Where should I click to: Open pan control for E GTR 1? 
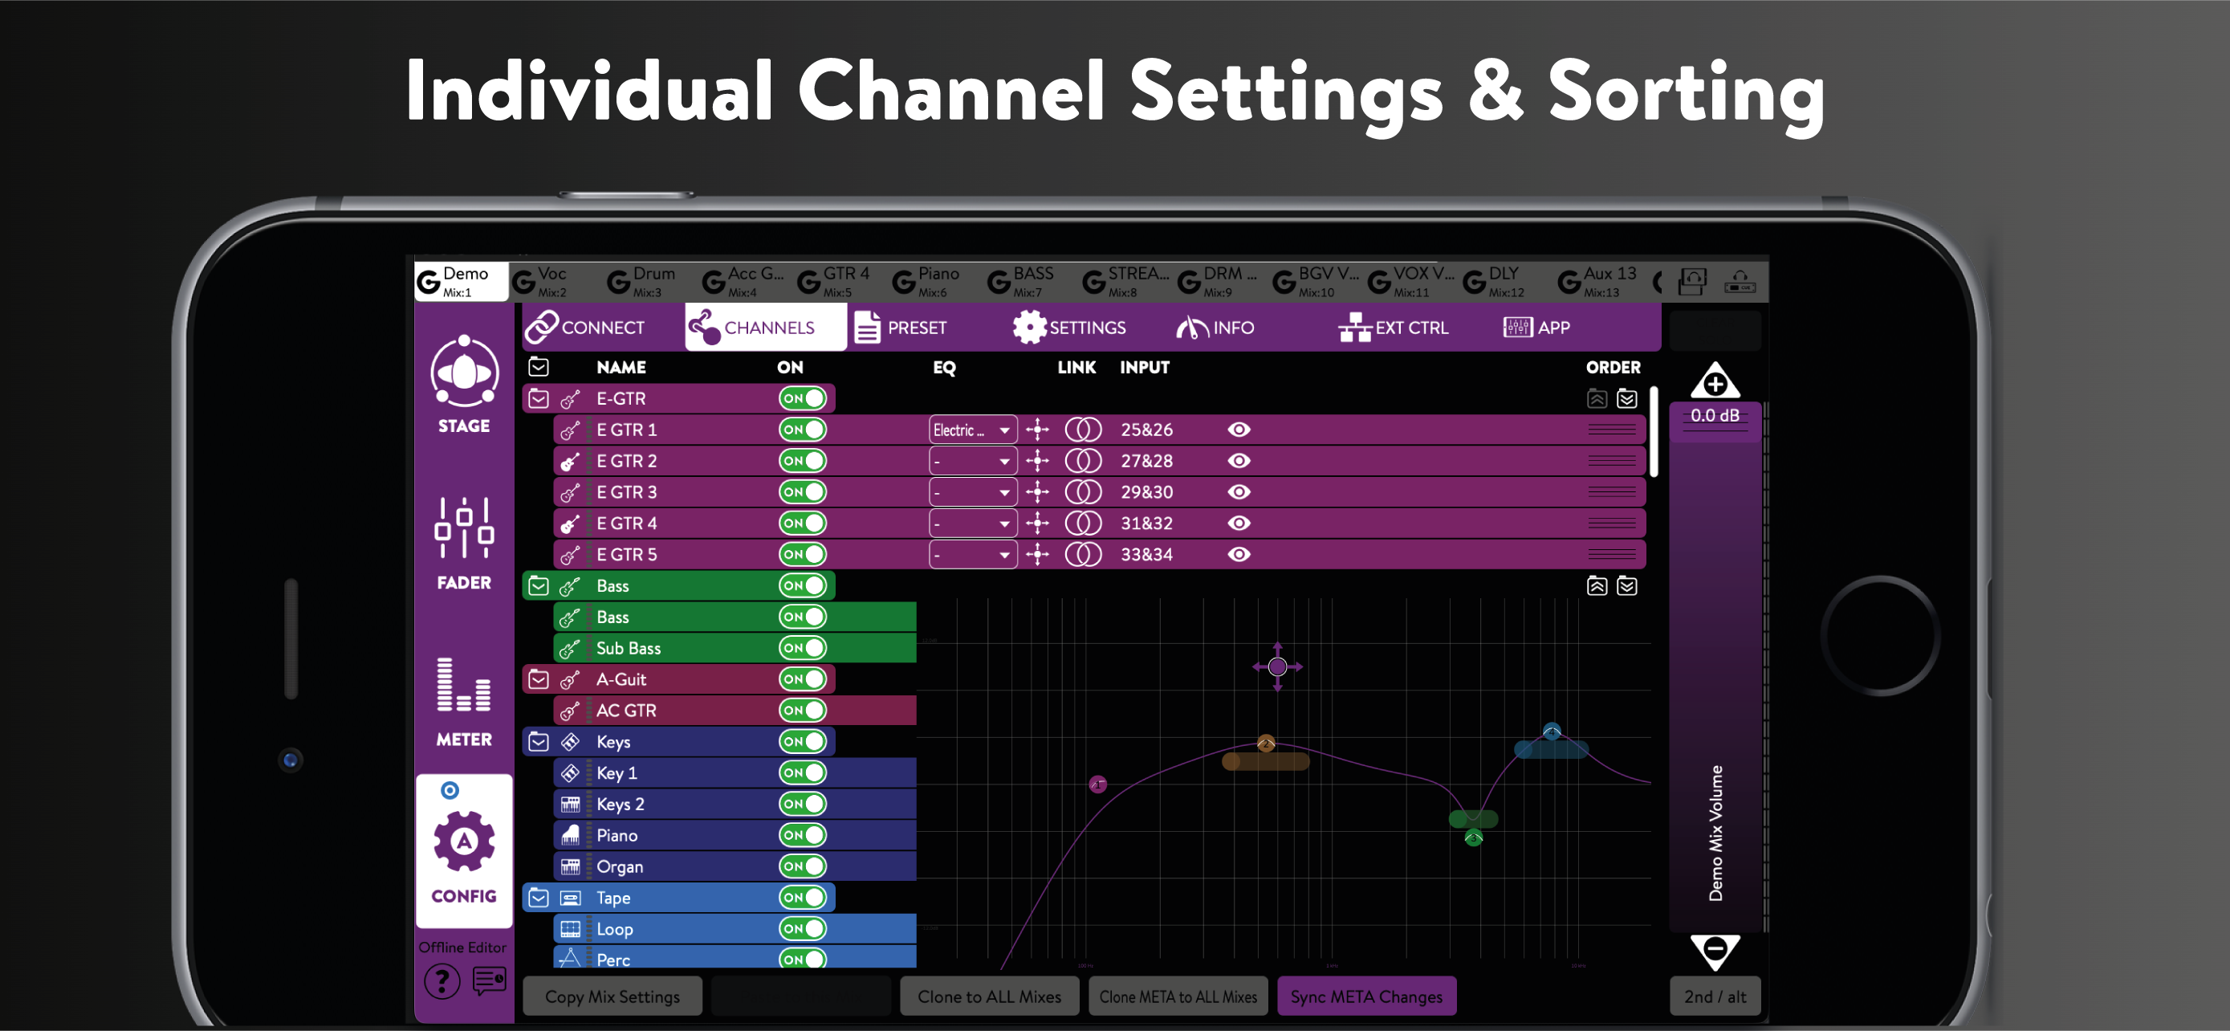click(x=1037, y=430)
